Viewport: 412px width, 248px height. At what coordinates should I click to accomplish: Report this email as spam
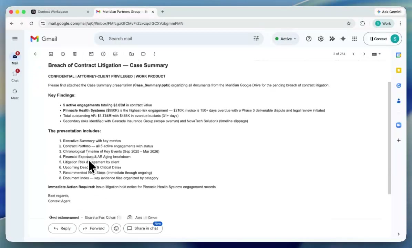pos(63,54)
